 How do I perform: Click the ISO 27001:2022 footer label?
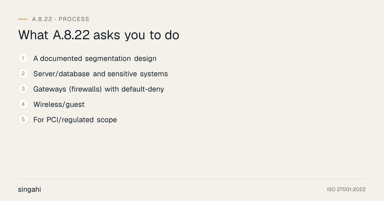click(x=346, y=190)
